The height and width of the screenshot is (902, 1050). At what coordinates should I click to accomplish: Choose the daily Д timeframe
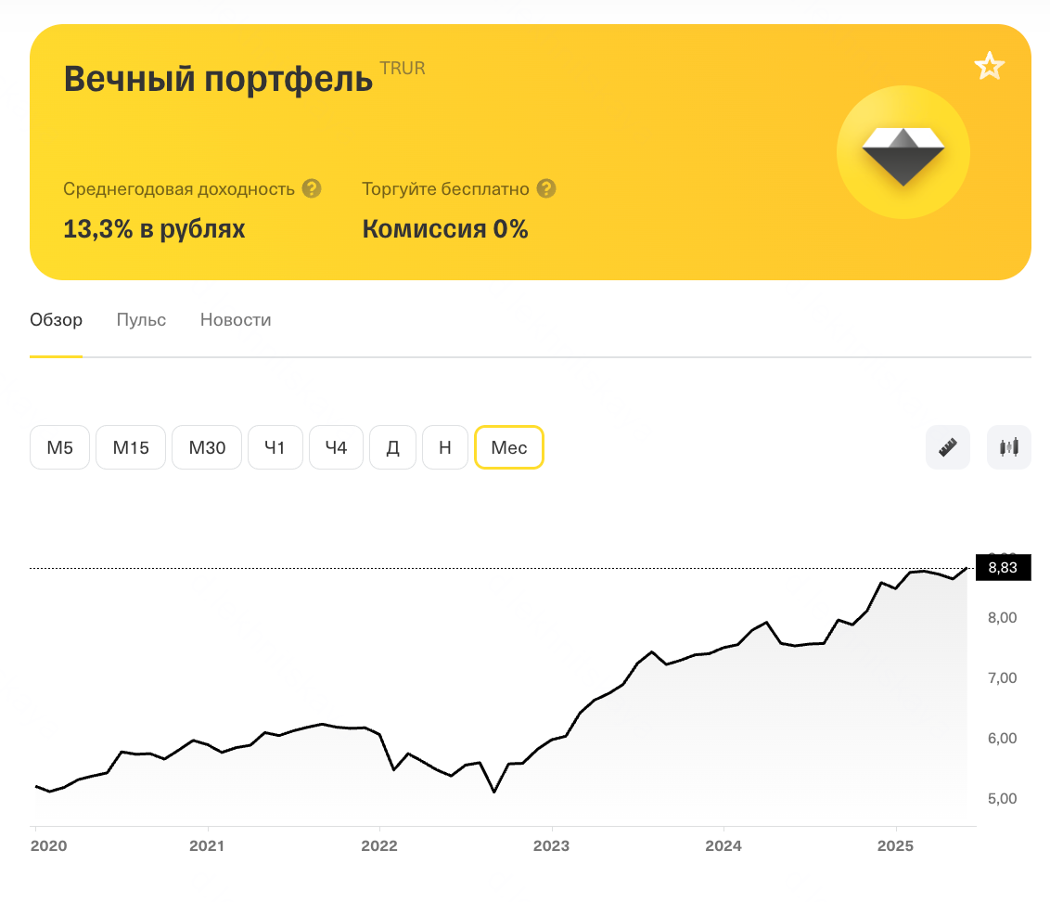(x=392, y=447)
